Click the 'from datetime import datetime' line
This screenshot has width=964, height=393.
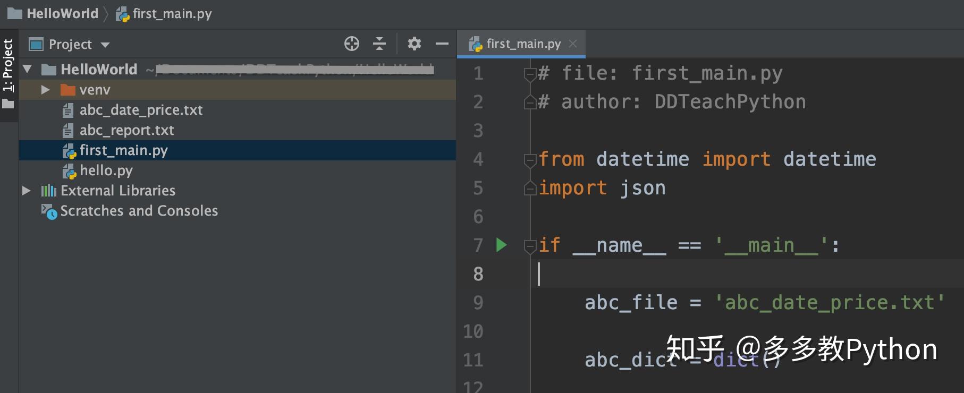coord(707,159)
